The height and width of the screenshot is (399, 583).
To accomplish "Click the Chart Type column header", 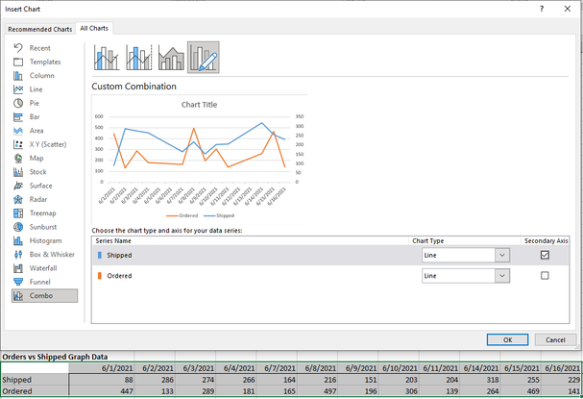I will click(x=428, y=240).
